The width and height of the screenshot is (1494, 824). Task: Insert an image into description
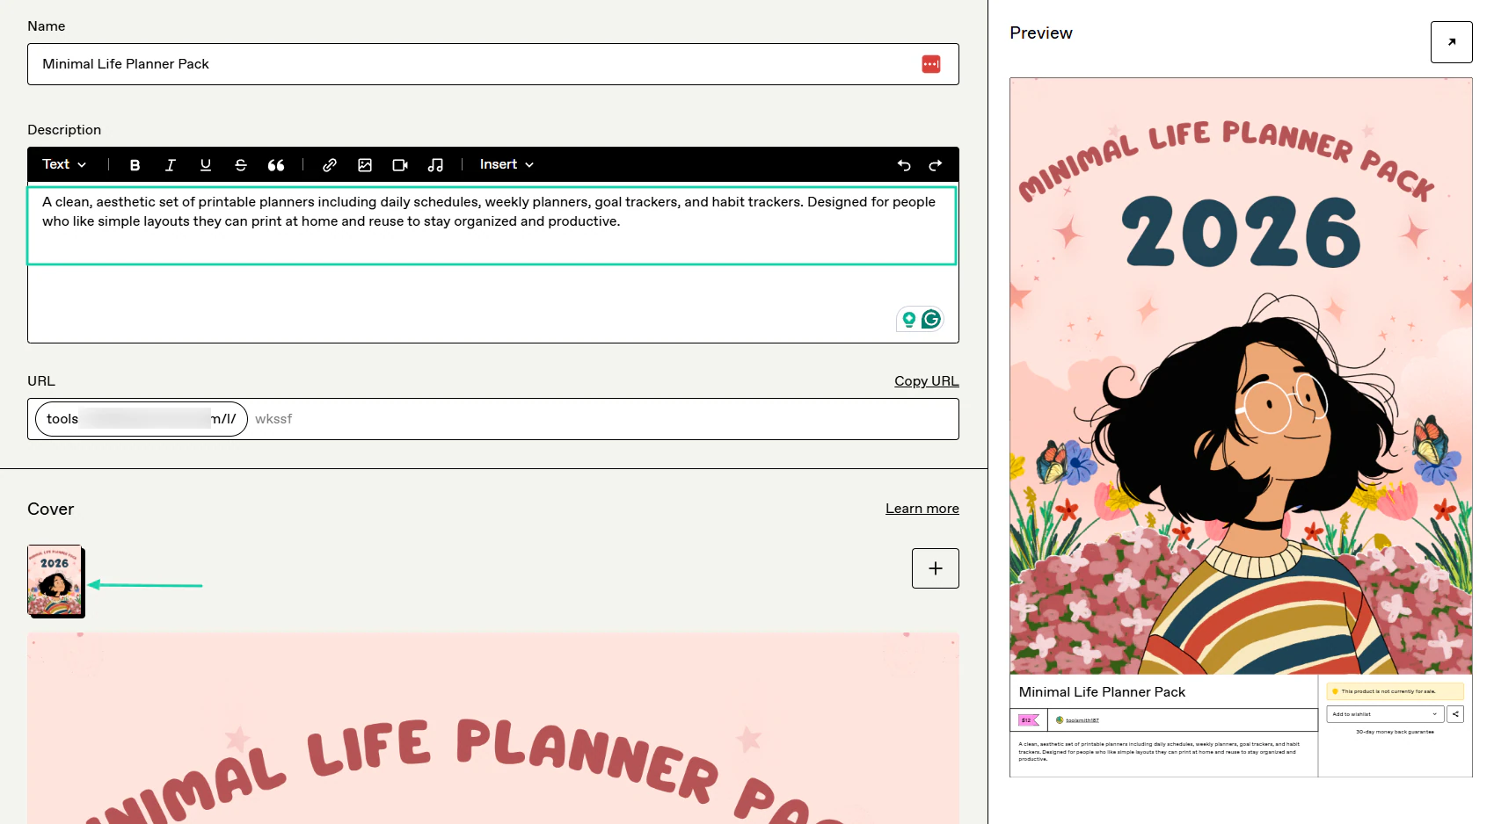[x=365, y=165]
